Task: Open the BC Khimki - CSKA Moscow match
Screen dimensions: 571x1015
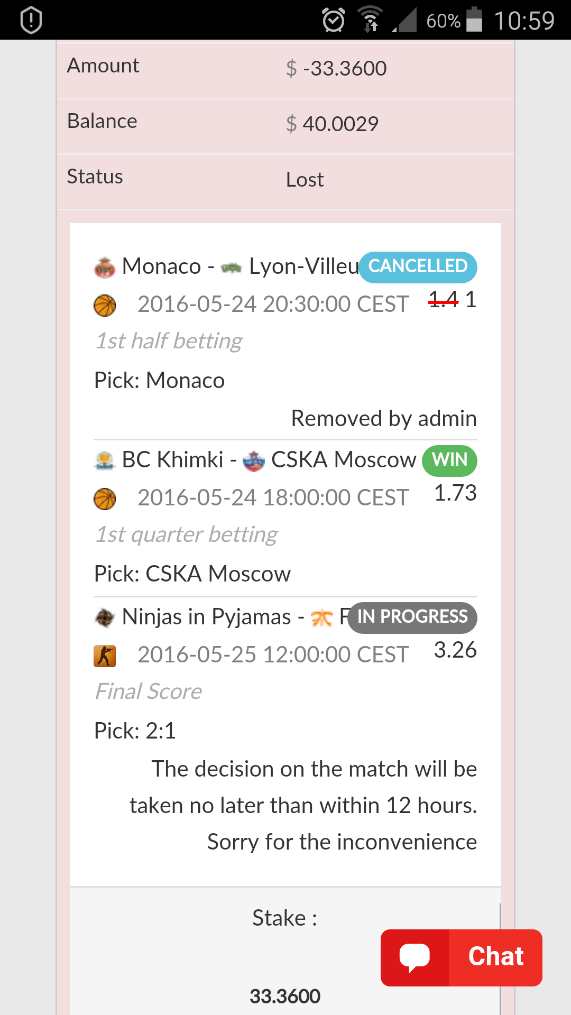Action: 269,459
